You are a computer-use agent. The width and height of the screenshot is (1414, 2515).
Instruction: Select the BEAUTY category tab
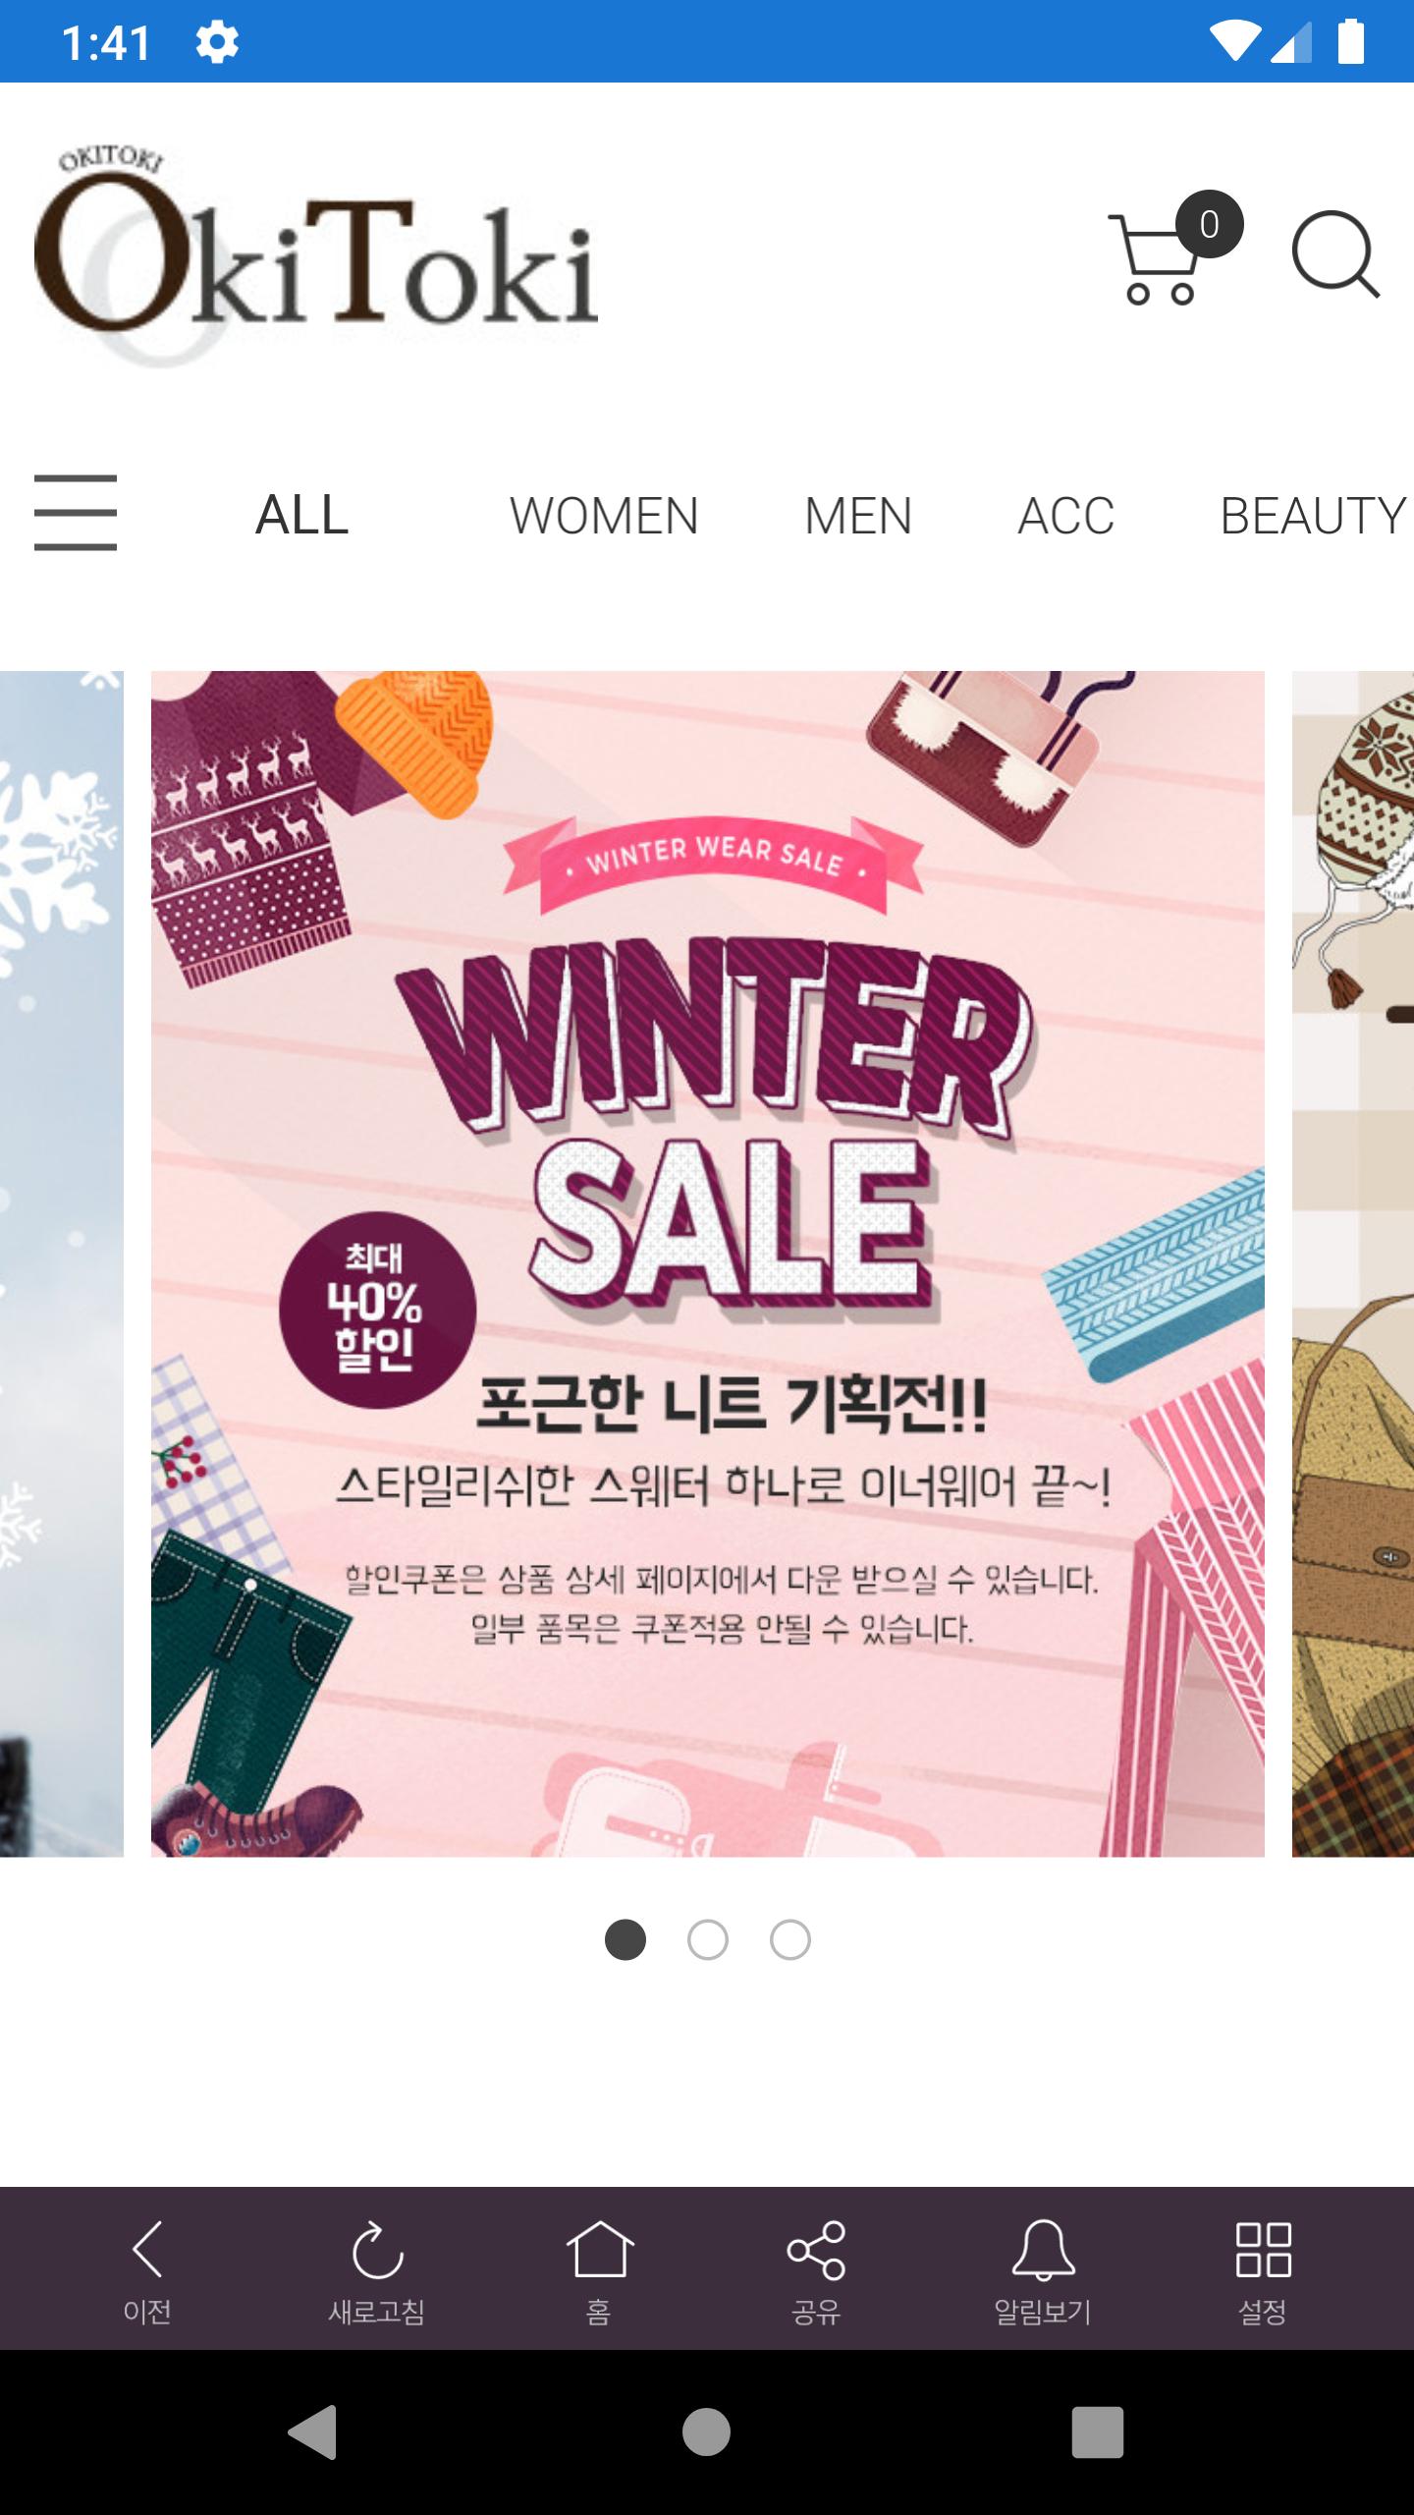click(x=1314, y=515)
